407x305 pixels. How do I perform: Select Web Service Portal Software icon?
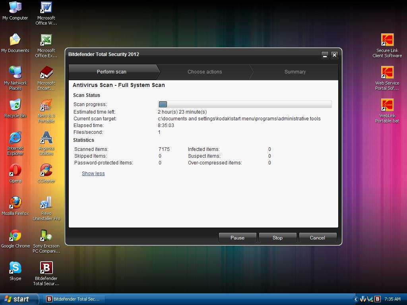[387, 78]
